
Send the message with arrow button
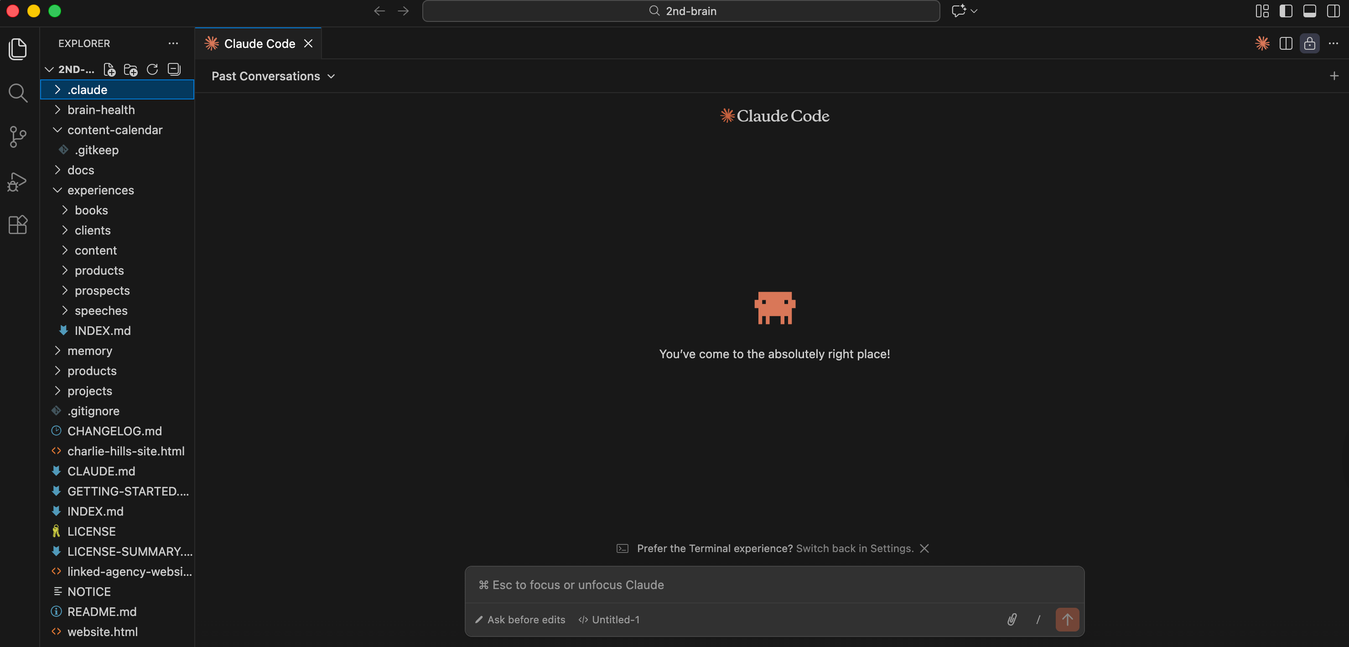[x=1067, y=619]
